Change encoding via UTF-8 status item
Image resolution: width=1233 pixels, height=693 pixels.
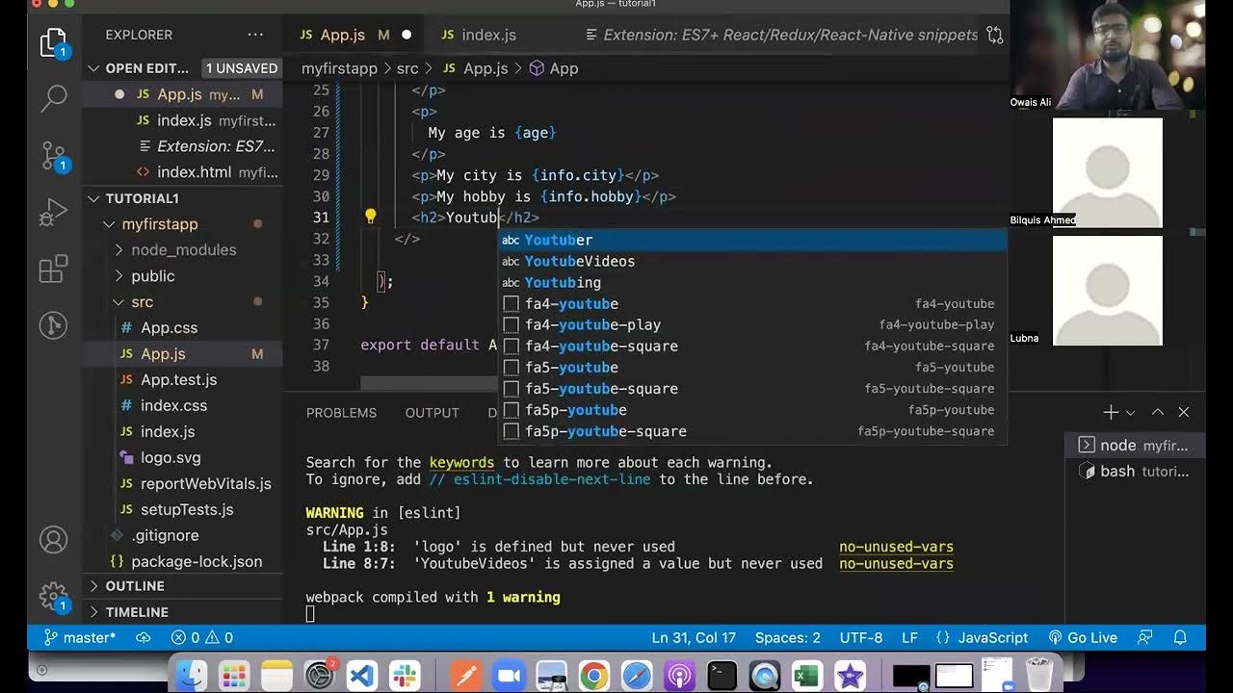click(860, 637)
